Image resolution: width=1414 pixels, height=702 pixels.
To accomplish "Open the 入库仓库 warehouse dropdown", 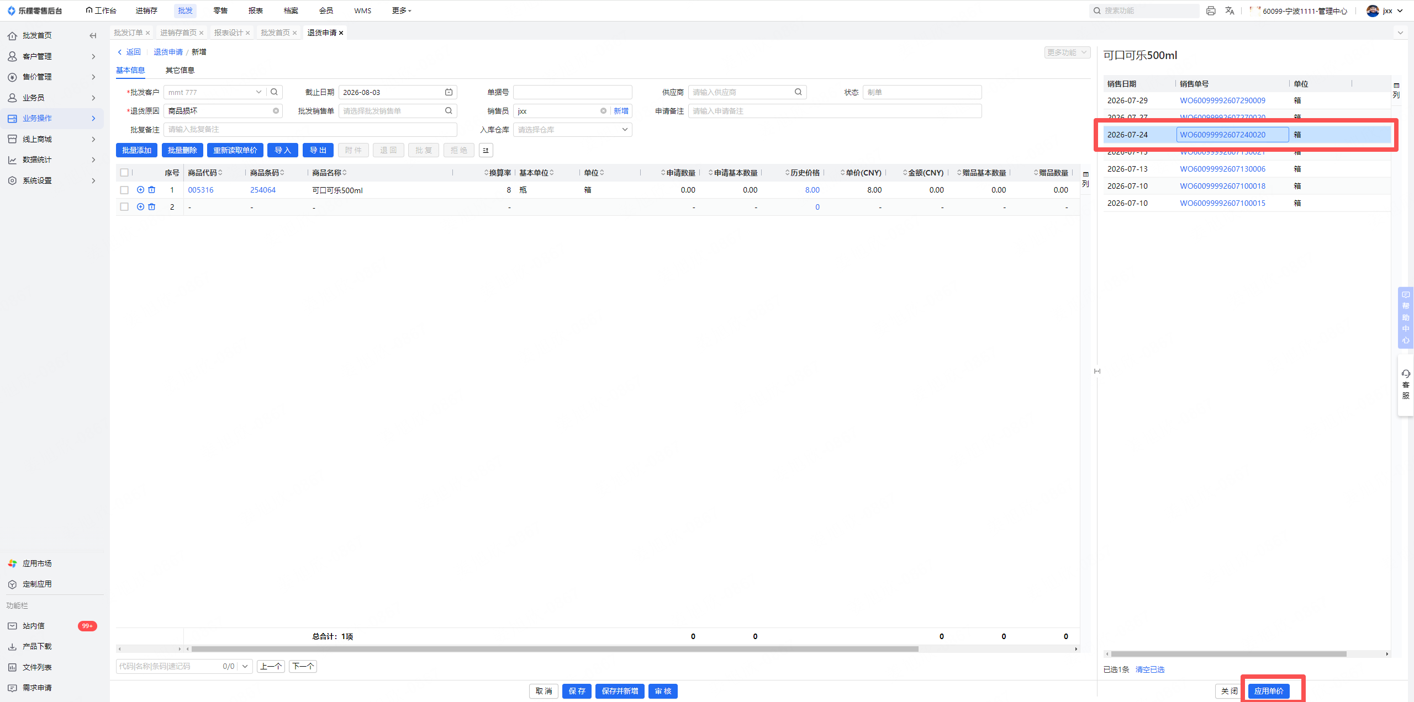I will [572, 130].
